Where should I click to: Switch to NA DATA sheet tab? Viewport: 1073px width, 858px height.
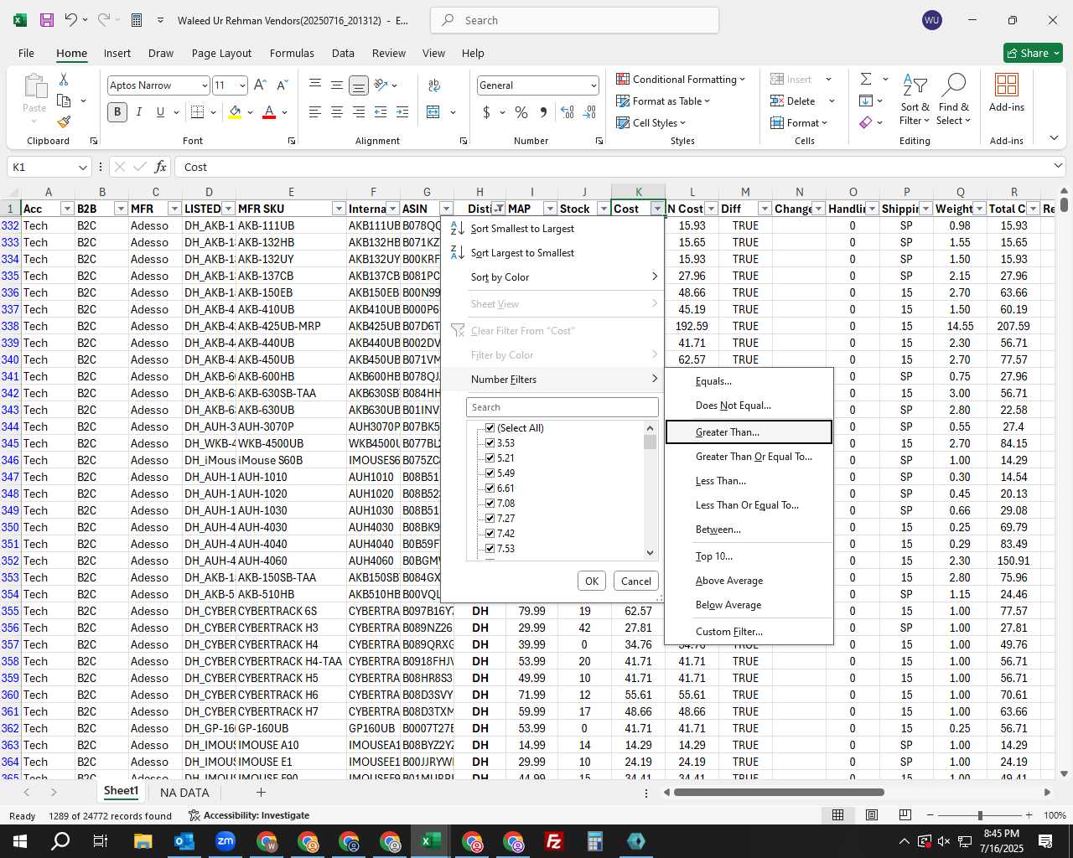(184, 793)
